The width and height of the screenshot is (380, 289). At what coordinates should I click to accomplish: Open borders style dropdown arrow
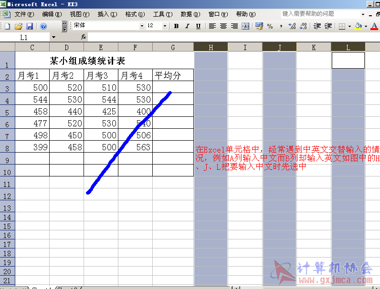[349, 26]
